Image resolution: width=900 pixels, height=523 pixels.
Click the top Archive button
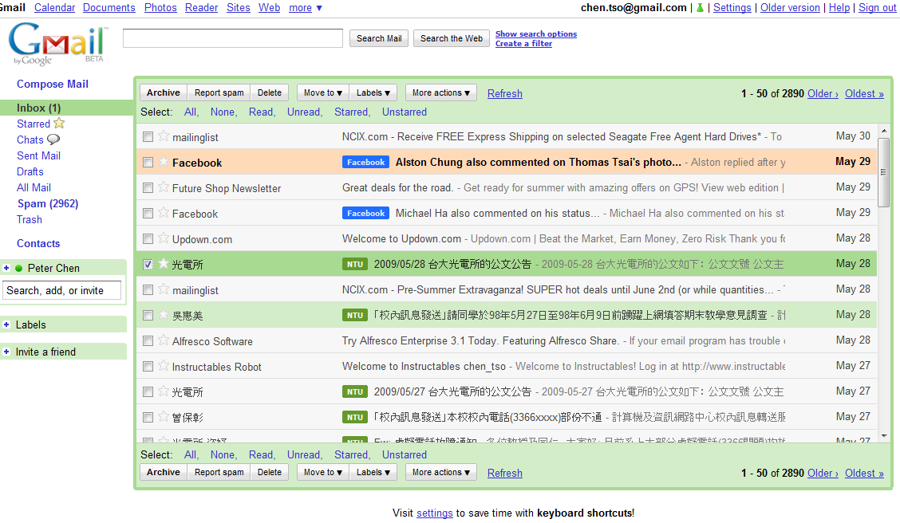(x=163, y=92)
